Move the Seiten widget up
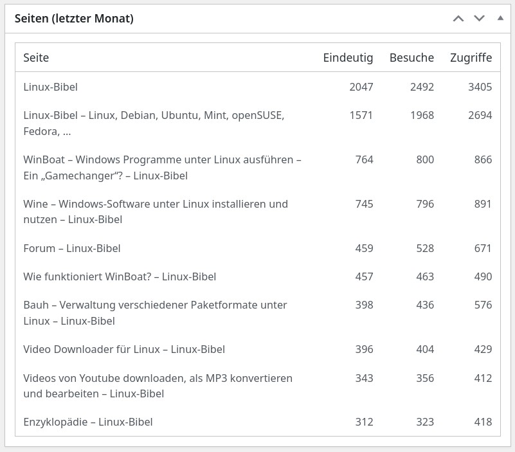 coord(458,19)
